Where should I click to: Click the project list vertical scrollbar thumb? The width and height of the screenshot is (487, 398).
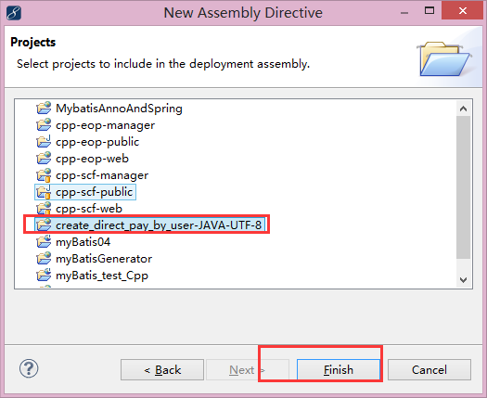click(x=464, y=187)
